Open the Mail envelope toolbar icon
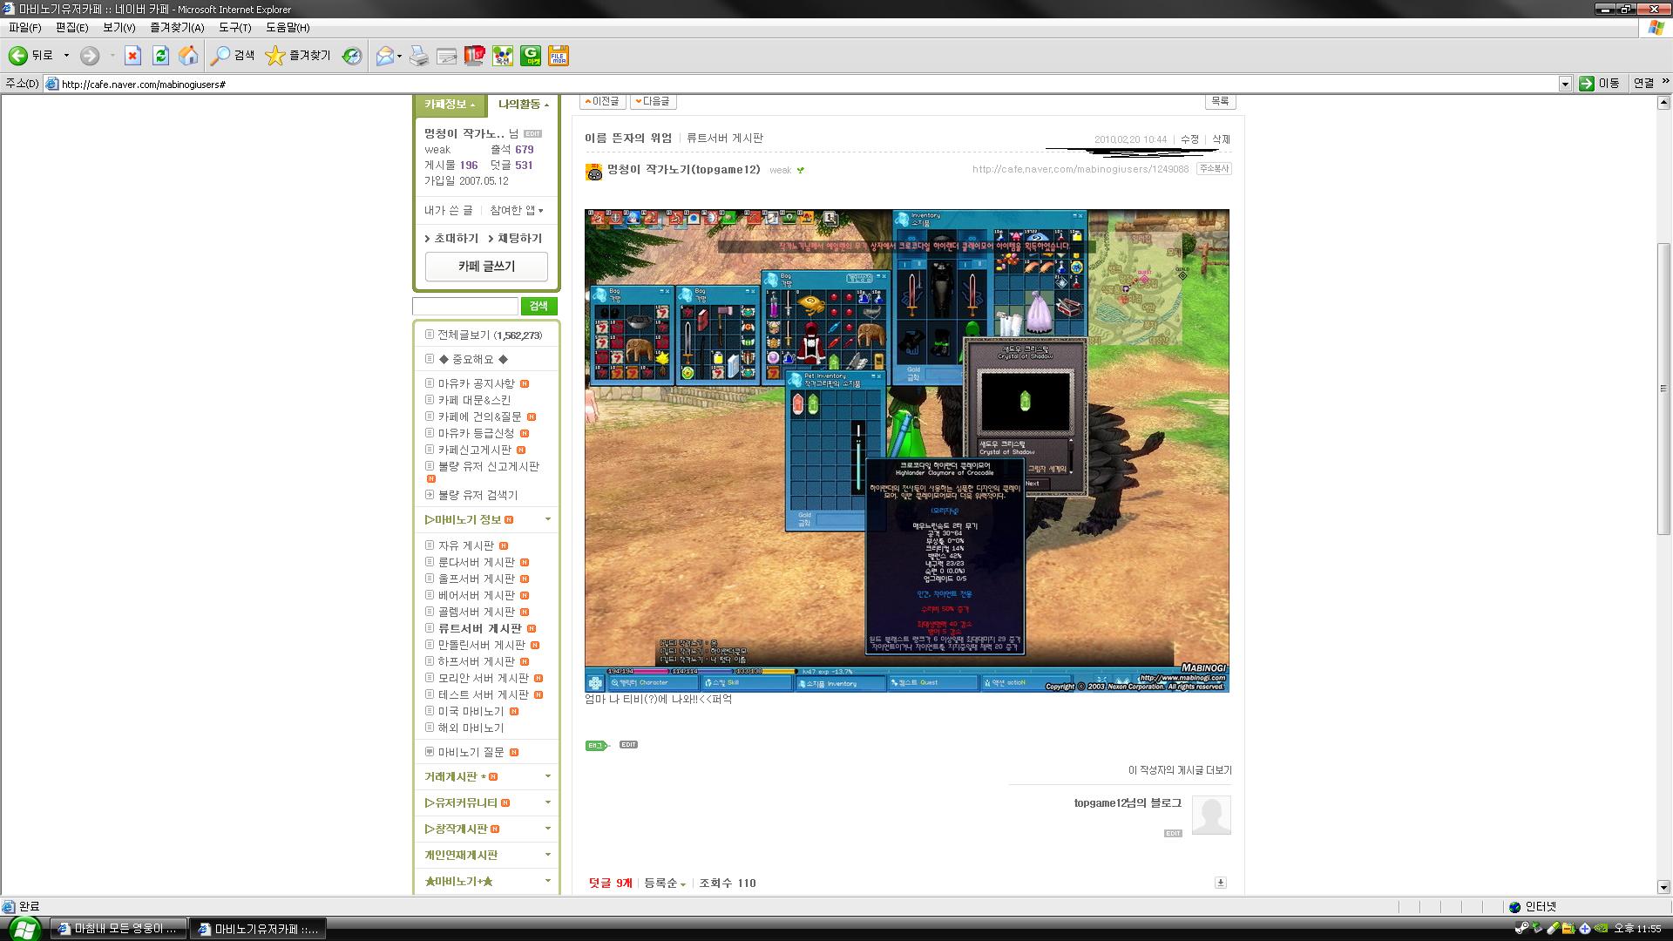Screen dimensions: 1673x941 384,56
